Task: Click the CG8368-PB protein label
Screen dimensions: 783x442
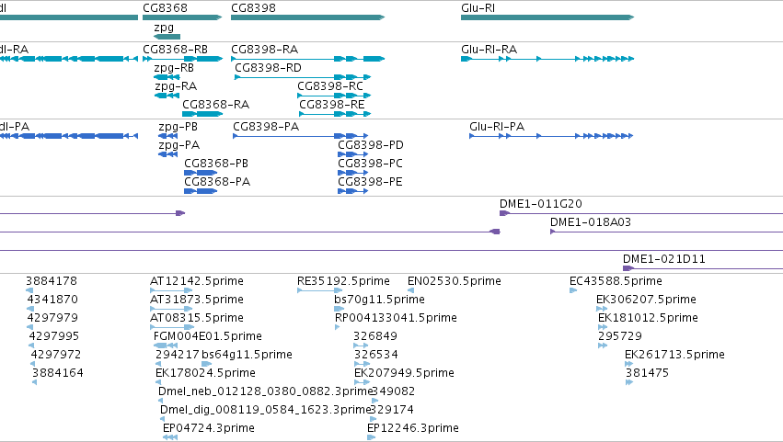Action: [x=215, y=164]
